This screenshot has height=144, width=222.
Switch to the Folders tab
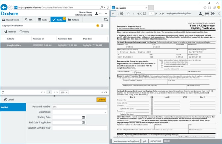point(74,20)
